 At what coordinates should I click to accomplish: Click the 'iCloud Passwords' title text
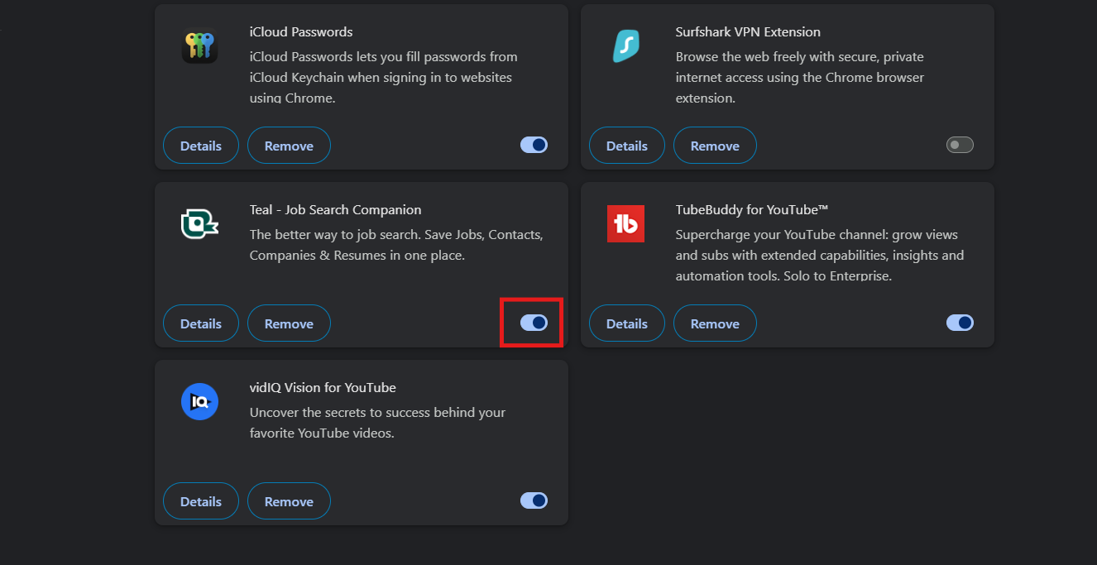pos(301,32)
